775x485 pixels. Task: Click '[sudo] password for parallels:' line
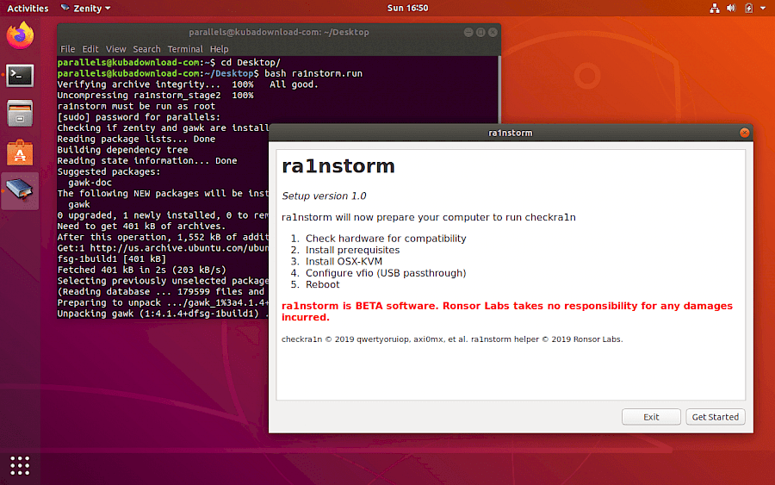[x=139, y=116]
